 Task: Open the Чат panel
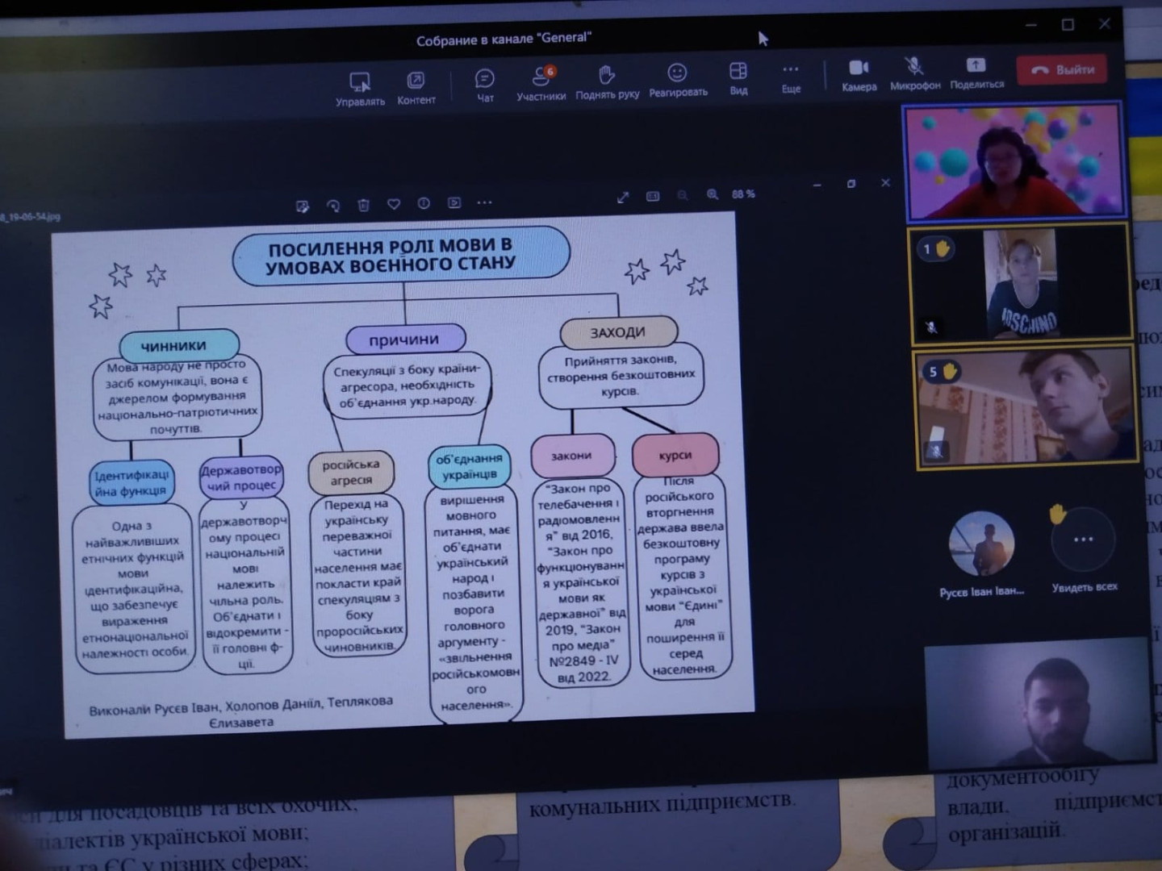[x=485, y=85]
